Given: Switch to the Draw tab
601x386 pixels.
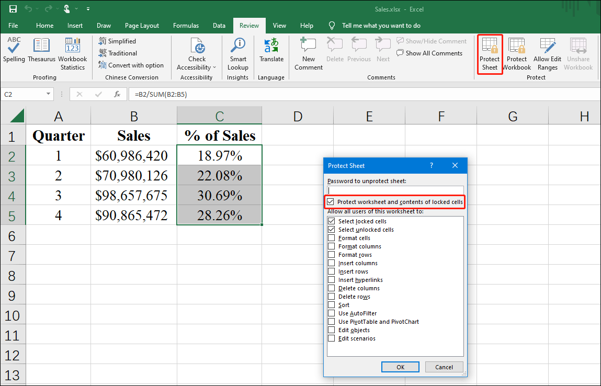Looking at the screenshot, I should 104,25.
